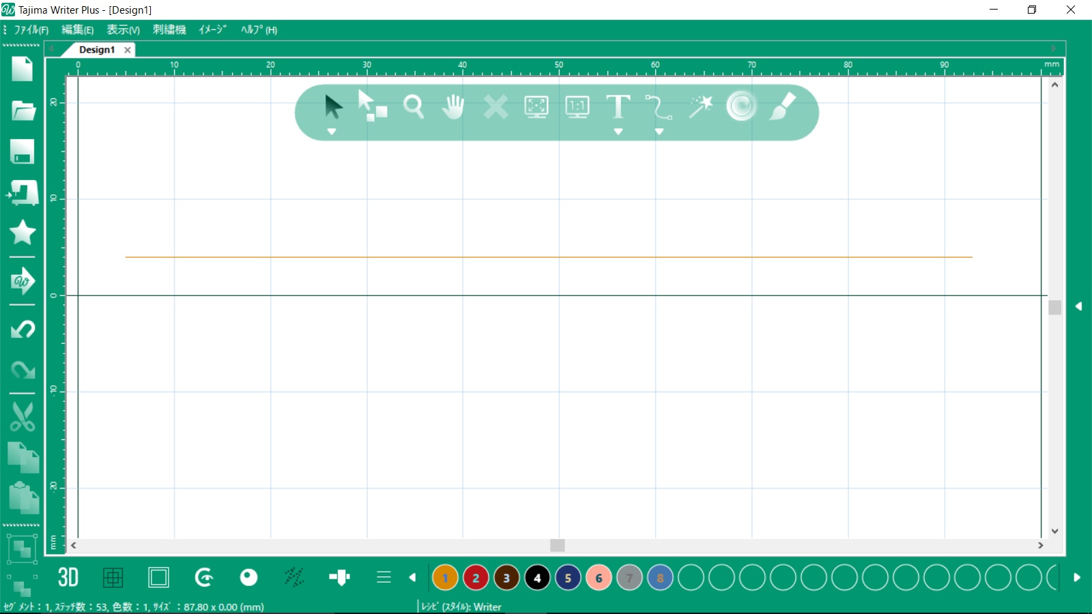The width and height of the screenshot is (1092, 614).
Task: Toggle needle point display circle icon
Action: tap(249, 578)
